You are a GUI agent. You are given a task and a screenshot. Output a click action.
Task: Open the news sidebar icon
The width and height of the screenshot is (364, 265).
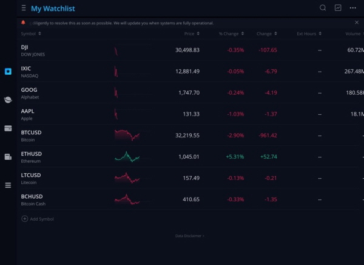pyautogui.click(x=8, y=157)
